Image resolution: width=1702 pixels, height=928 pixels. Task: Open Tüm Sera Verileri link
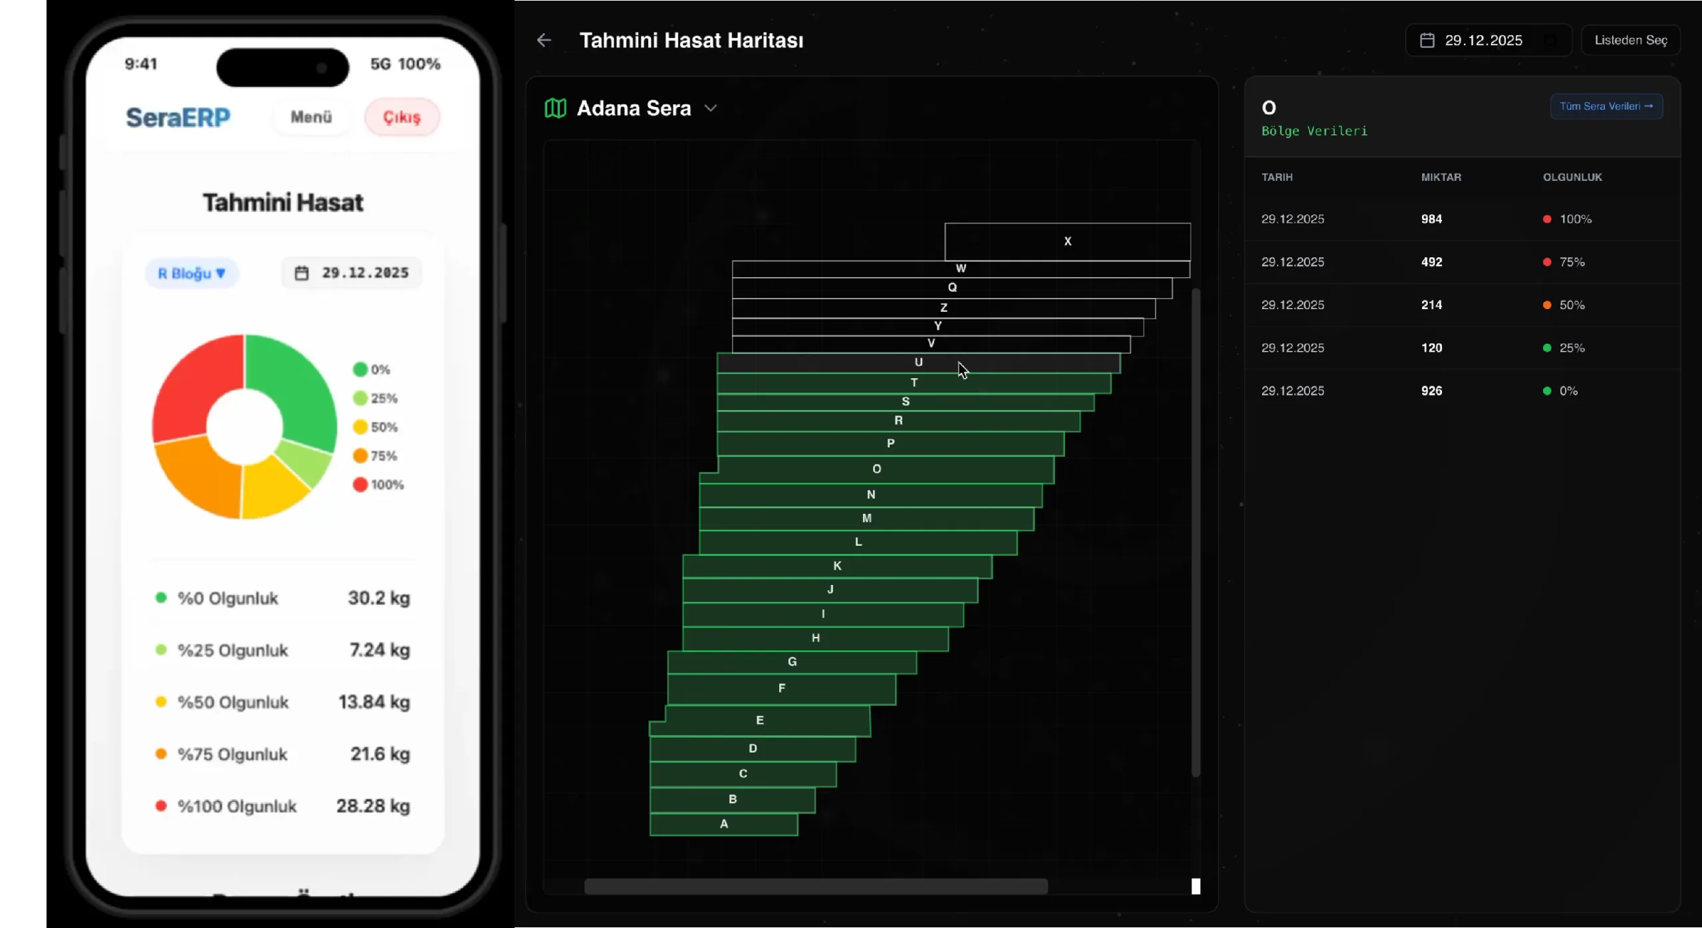[1606, 106]
